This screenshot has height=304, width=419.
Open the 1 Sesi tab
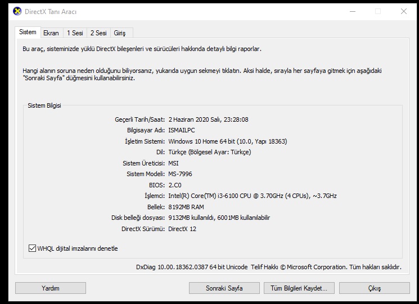pyautogui.click(x=75, y=33)
